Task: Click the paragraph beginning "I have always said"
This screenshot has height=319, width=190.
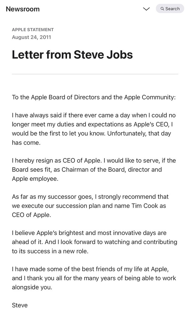Action: (x=94, y=129)
